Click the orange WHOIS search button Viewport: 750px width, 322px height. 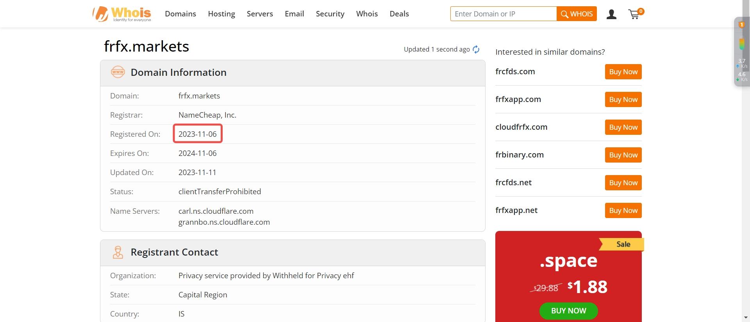pos(577,14)
